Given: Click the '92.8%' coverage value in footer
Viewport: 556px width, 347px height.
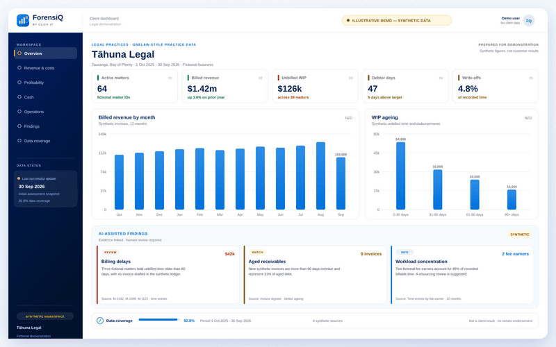Looking at the screenshot, I should [x=189, y=321].
